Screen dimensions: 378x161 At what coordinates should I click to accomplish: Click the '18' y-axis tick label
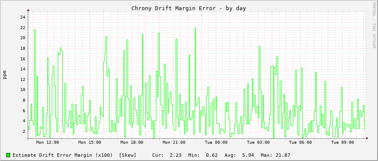[x=23, y=48]
